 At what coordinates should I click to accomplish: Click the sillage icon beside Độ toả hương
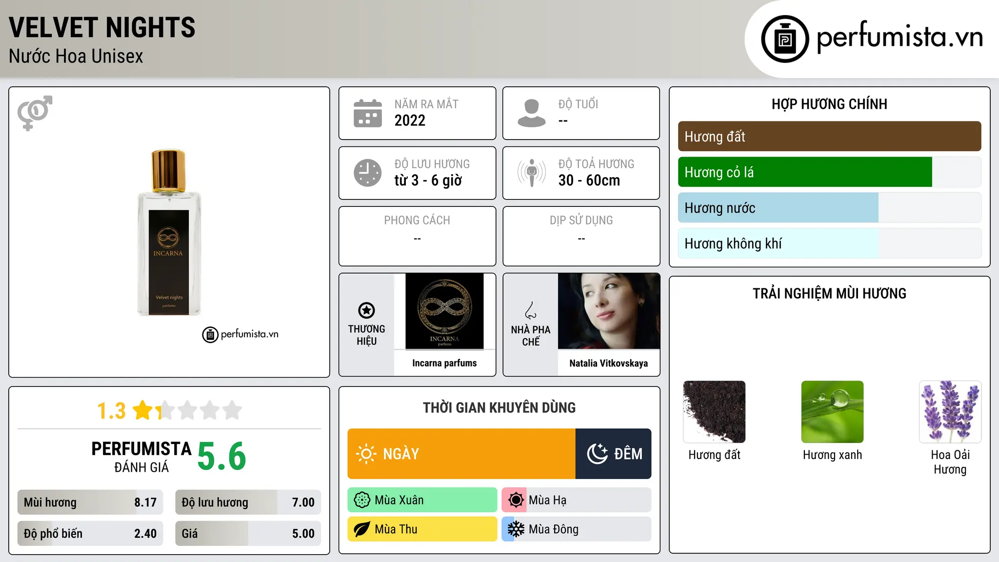pyautogui.click(x=531, y=173)
